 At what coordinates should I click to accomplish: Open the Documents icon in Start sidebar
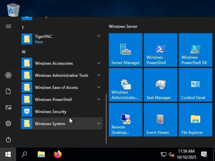(x=8, y=91)
